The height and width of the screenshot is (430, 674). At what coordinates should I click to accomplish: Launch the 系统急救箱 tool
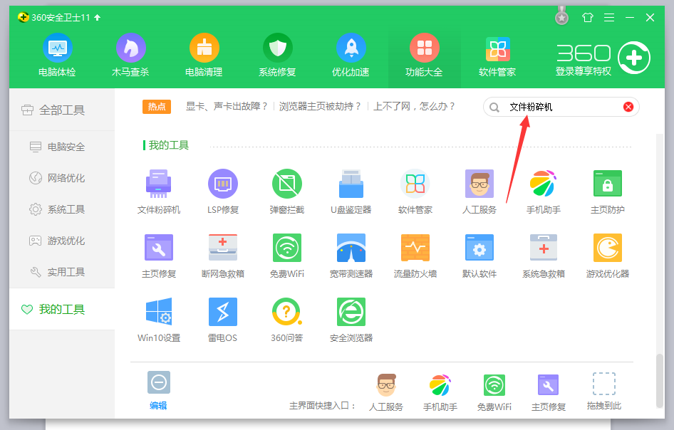[544, 256]
